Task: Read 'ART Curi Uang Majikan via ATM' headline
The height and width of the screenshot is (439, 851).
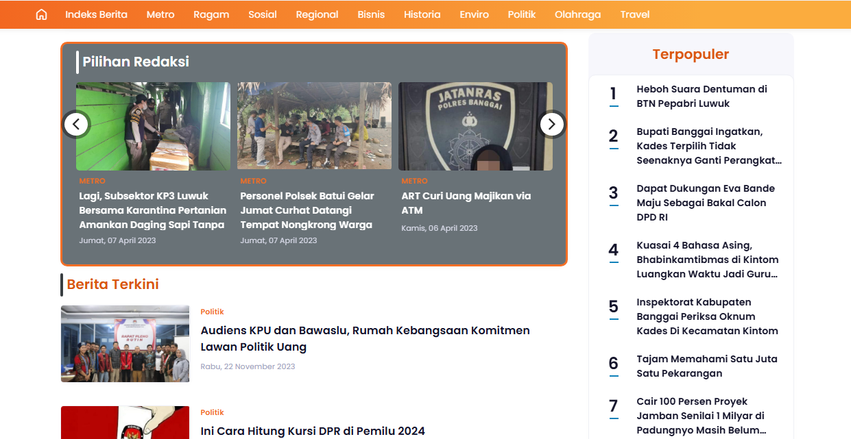Action: 466,203
